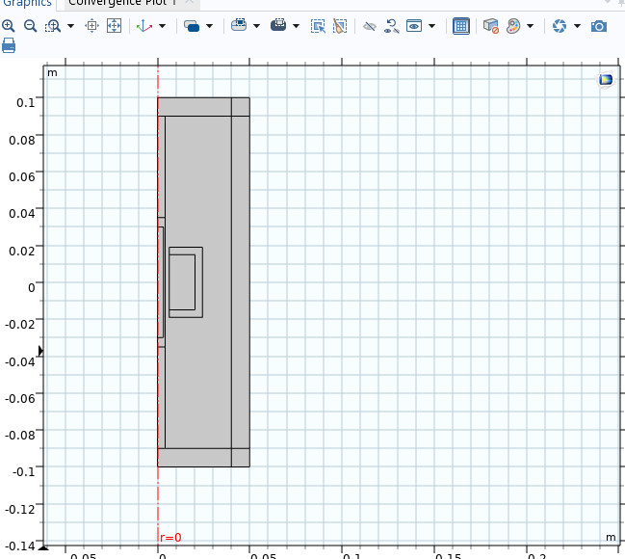This screenshot has height=559, width=625.
Task: Toggle Hide for Geometry eye icon
Action: pyautogui.click(x=369, y=26)
